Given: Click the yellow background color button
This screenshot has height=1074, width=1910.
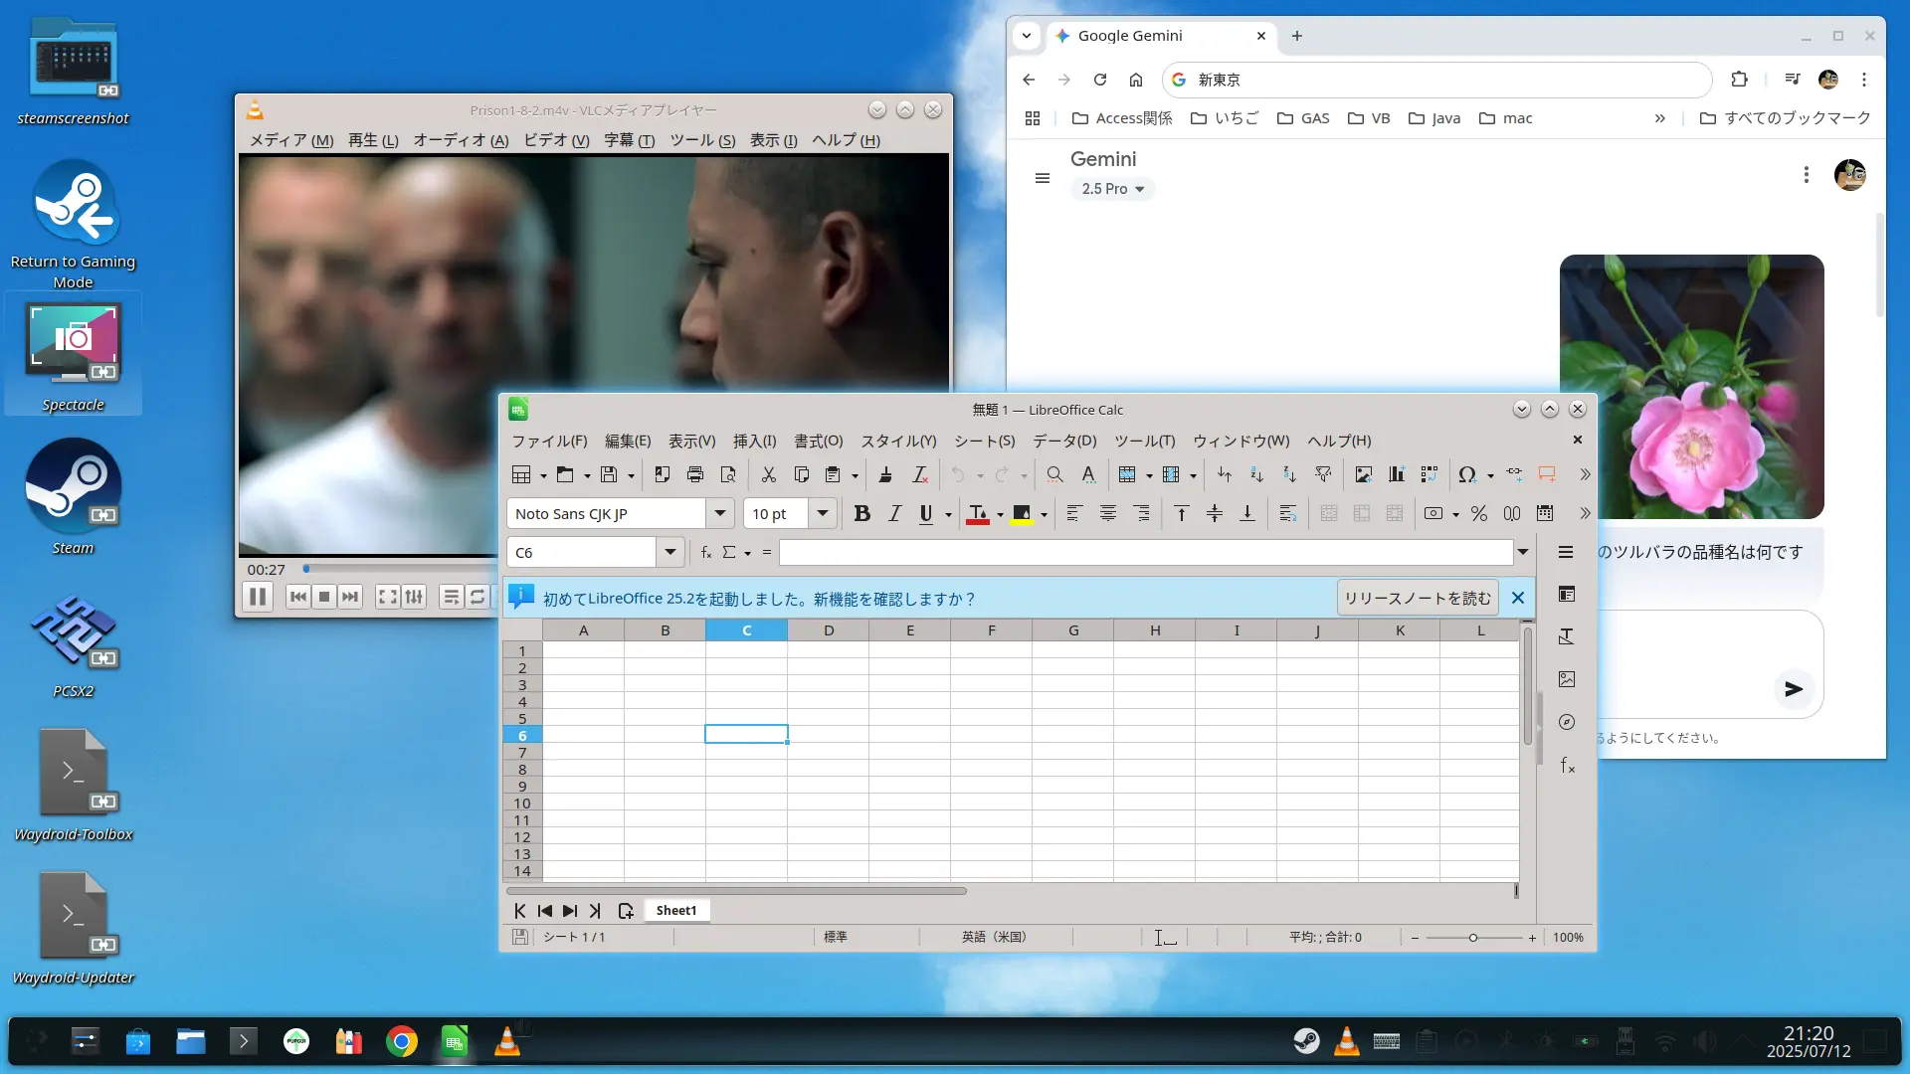Looking at the screenshot, I should [1022, 513].
